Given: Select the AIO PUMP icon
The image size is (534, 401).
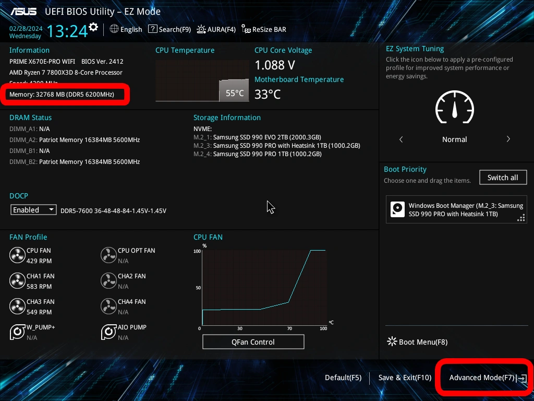Looking at the screenshot, I should point(108,332).
